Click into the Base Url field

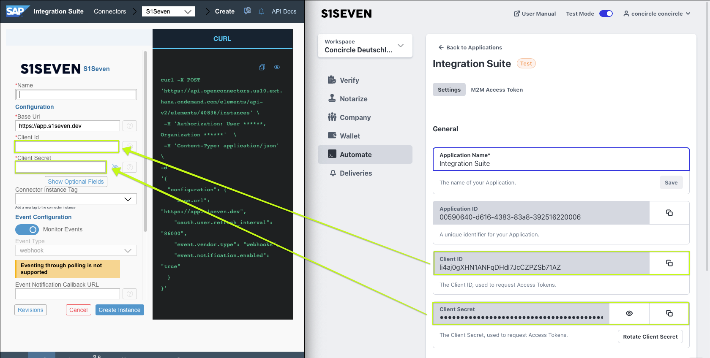[68, 126]
